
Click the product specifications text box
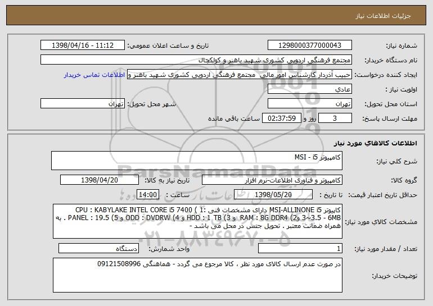(x=197, y=221)
